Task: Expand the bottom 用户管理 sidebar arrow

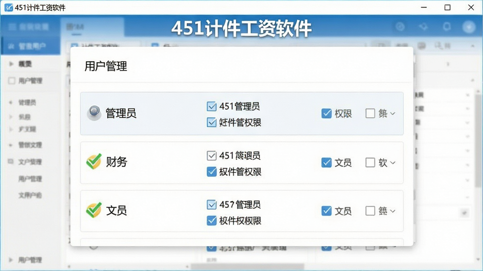Action: coord(11,260)
